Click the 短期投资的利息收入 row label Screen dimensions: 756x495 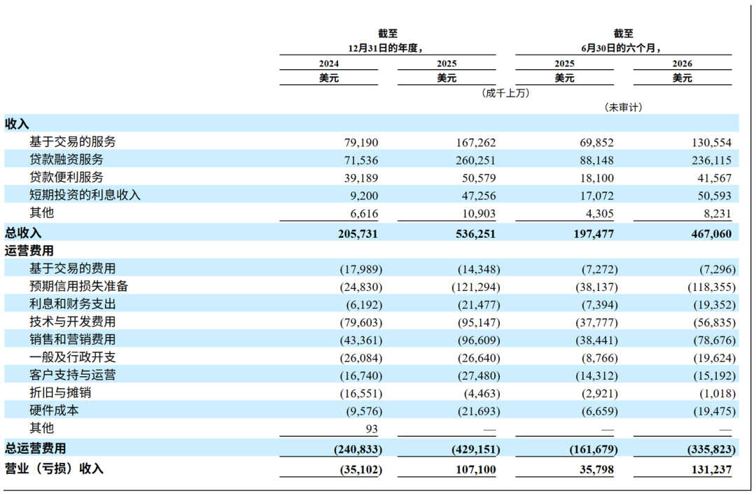pyautogui.click(x=85, y=195)
